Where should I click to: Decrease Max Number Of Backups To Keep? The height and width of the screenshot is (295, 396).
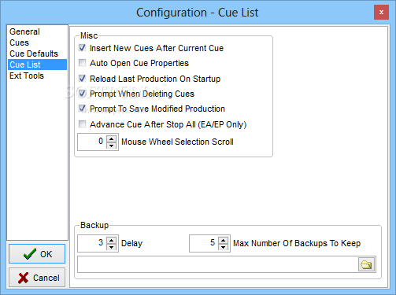(x=224, y=247)
